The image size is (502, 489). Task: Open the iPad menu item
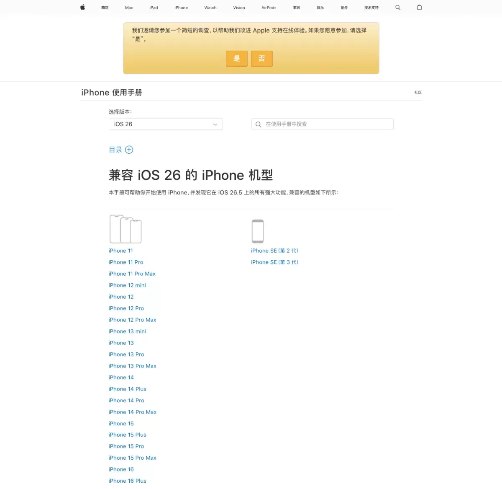pyautogui.click(x=154, y=8)
